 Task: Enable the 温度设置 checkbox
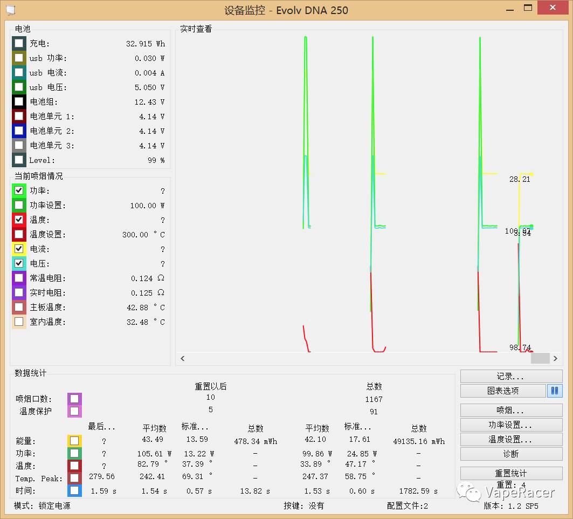[x=19, y=235]
